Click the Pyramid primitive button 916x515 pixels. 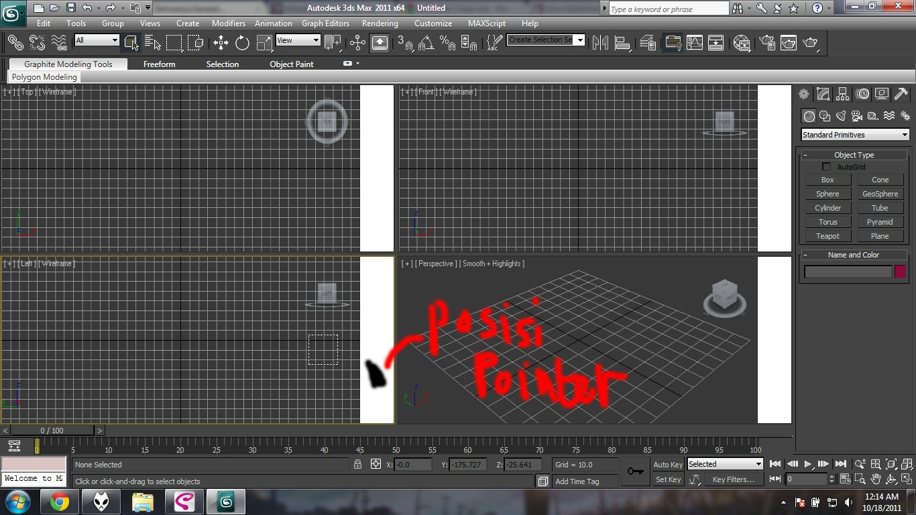(x=880, y=222)
